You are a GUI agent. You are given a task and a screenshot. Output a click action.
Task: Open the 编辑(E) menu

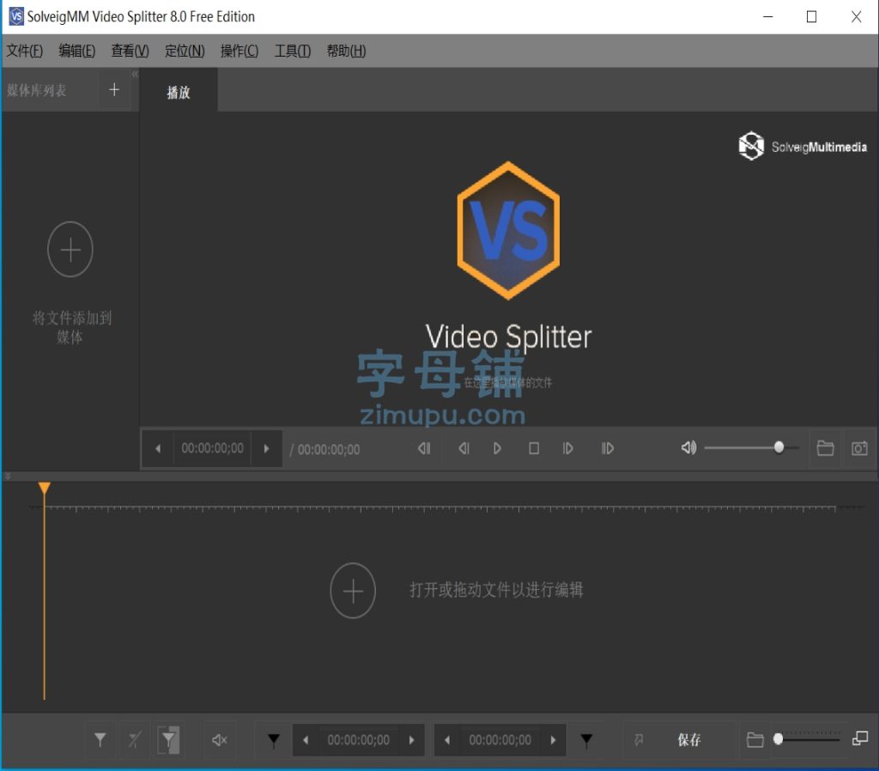[76, 51]
